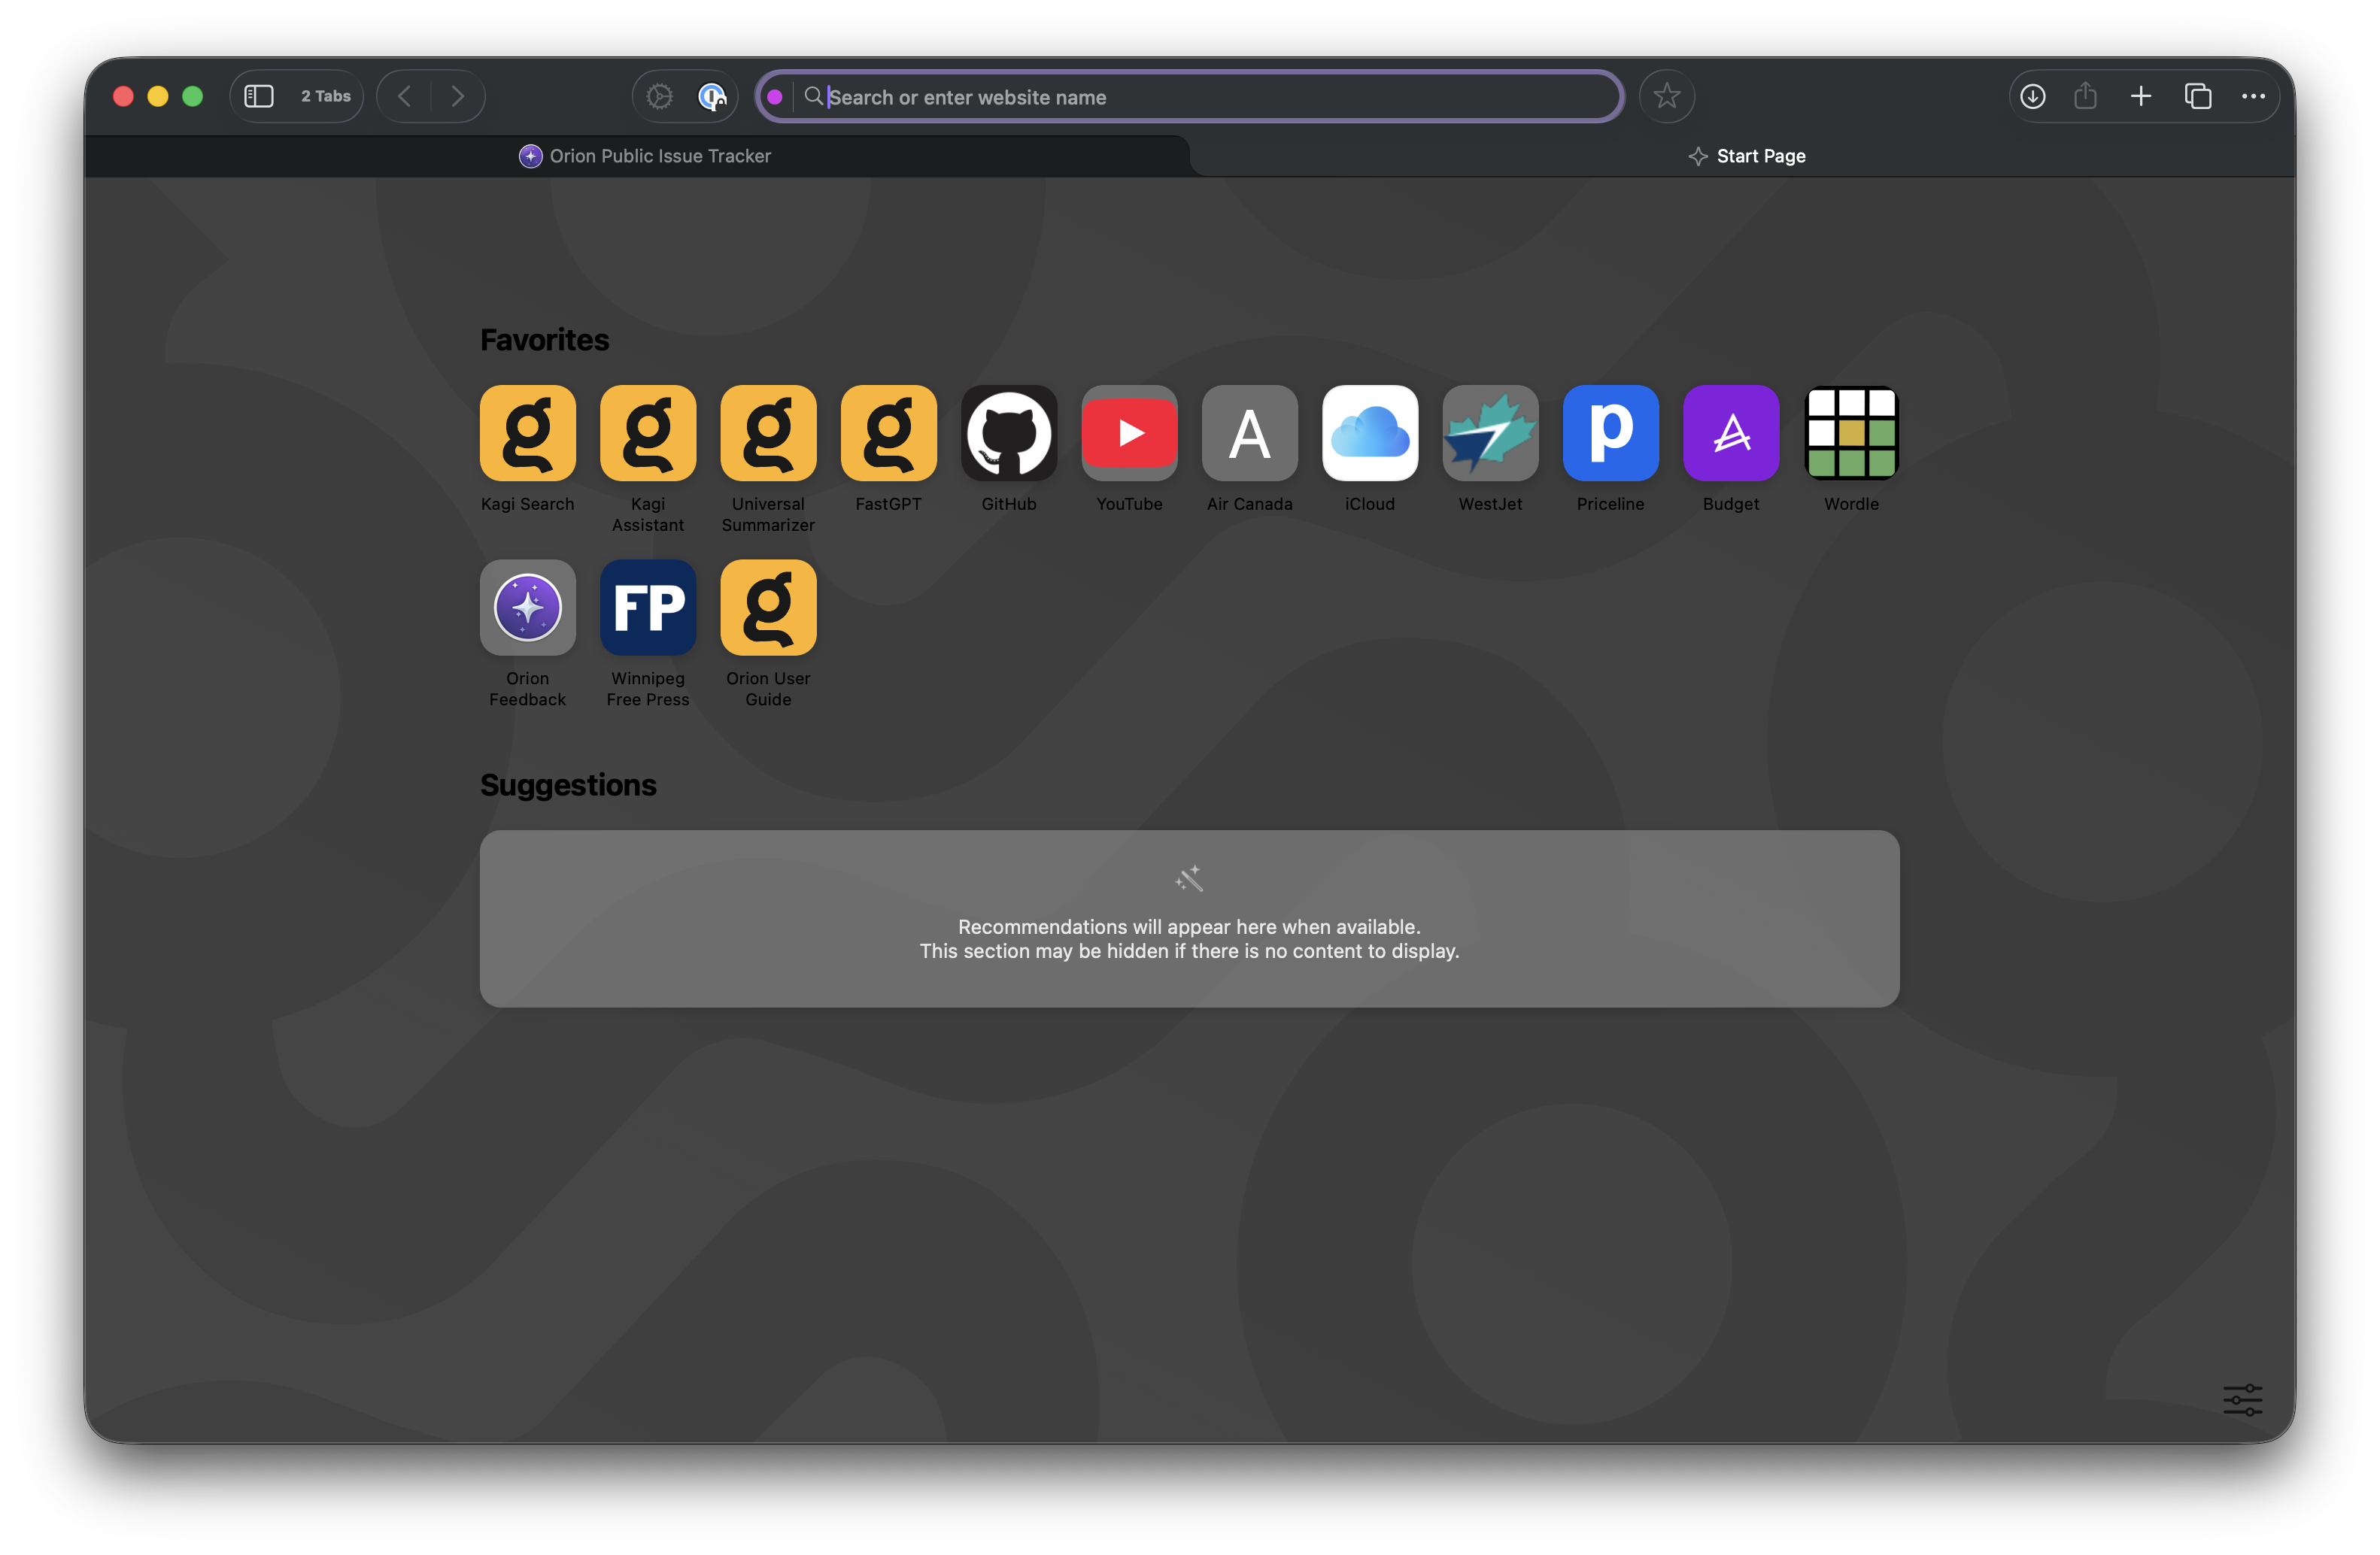2380x1555 pixels.
Task: Click the forward navigation arrow
Action: pos(457,96)
